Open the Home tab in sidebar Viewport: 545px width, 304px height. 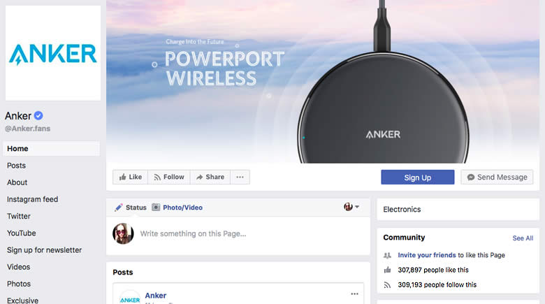51,149
